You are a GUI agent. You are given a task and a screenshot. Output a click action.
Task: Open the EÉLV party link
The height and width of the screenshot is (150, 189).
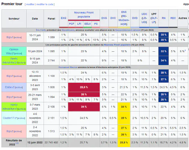[x=87, y=24]
